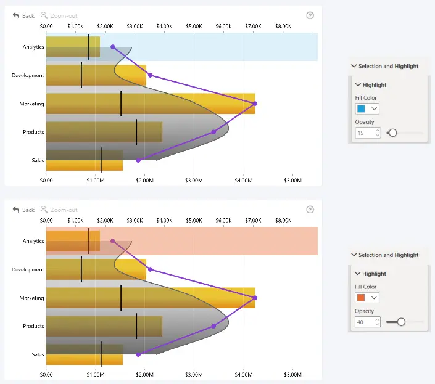The height and width of the screenshot is (384, 435).
Task: Click the orange Fill Color swatch
Action: pos(361,298)
